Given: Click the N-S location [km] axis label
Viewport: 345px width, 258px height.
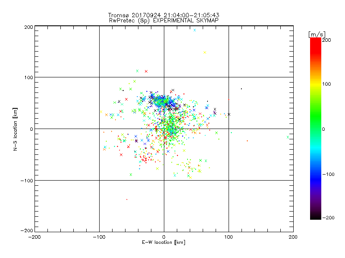Looking at the screenshot, I should [x=15, y=129].
